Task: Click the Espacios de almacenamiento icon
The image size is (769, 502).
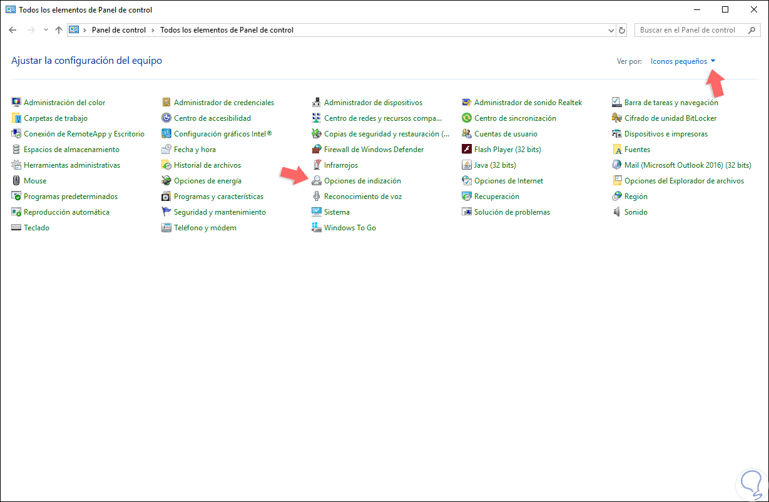Action: tap(16, 150)
